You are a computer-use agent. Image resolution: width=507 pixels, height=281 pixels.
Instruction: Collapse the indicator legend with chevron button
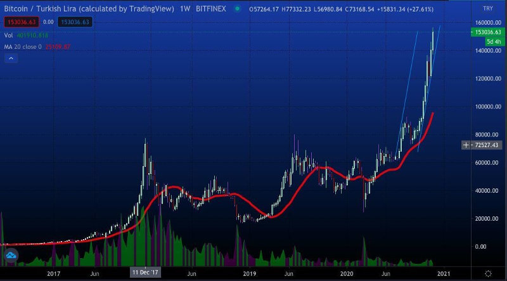pos(11,58)
